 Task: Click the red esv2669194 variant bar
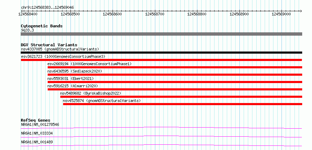coord(175,67)
